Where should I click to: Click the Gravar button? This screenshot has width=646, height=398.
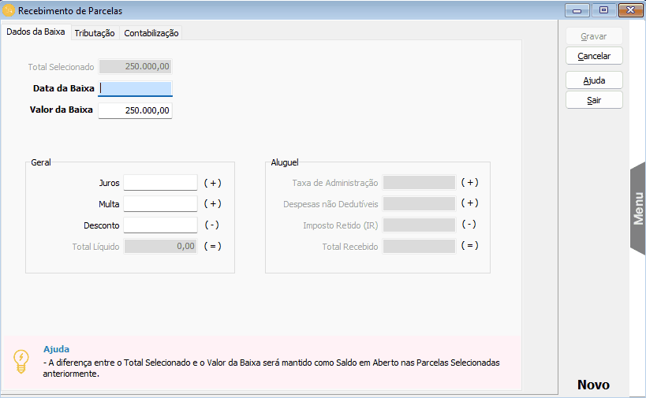point(594,36)
